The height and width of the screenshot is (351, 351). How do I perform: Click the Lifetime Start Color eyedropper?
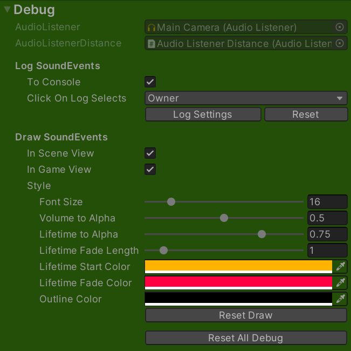click(x=340, y=267)
